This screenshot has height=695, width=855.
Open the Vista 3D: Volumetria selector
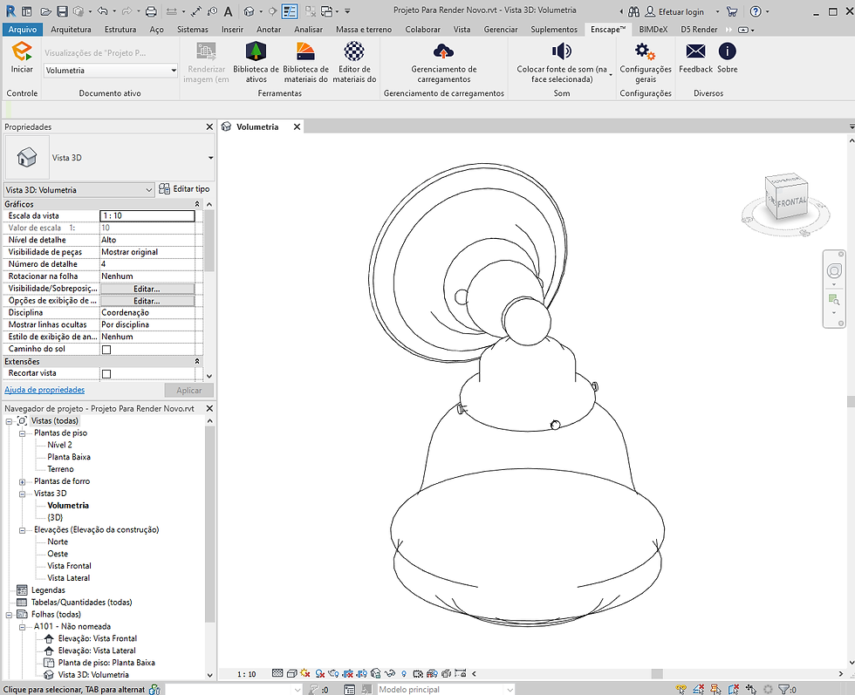click(x=79, y=190)
